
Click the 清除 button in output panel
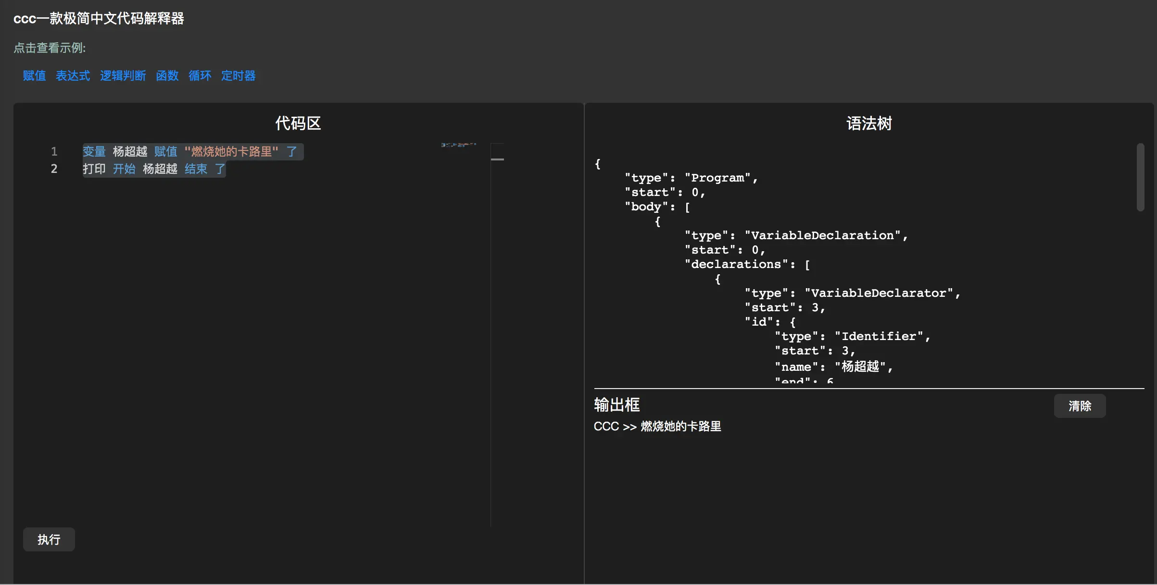click(1080, 406)
